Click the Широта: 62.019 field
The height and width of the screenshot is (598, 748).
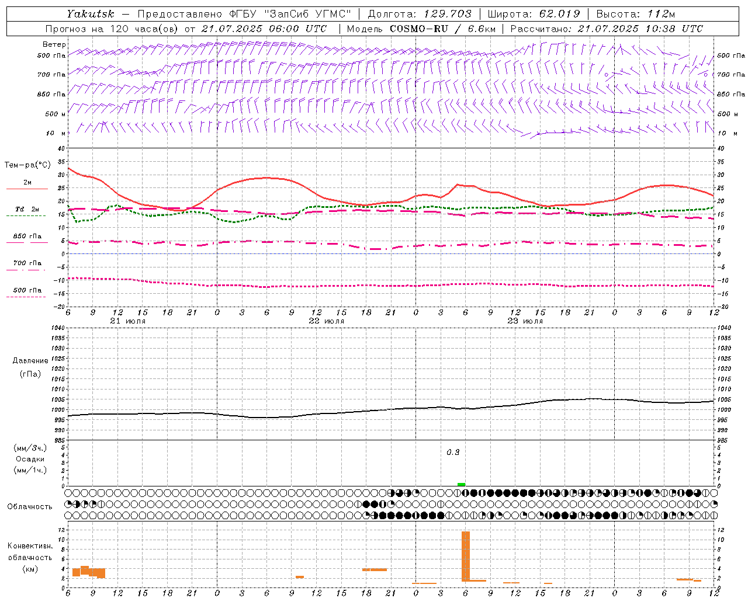(534, 13)
